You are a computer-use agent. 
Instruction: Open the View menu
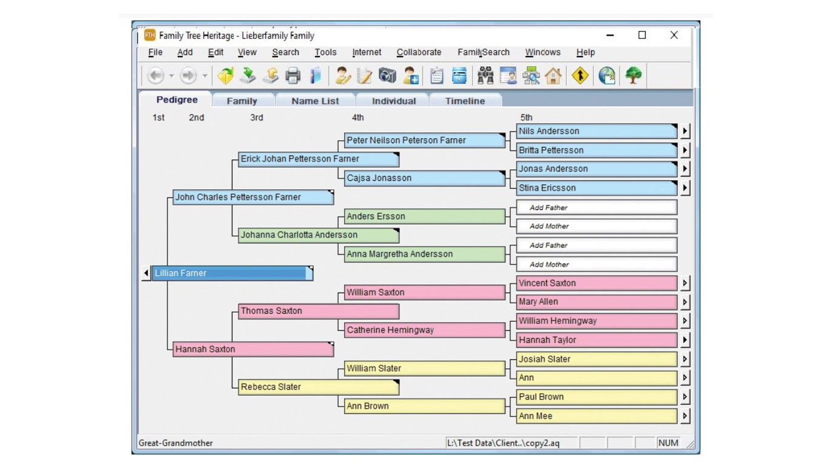(247, 52)
